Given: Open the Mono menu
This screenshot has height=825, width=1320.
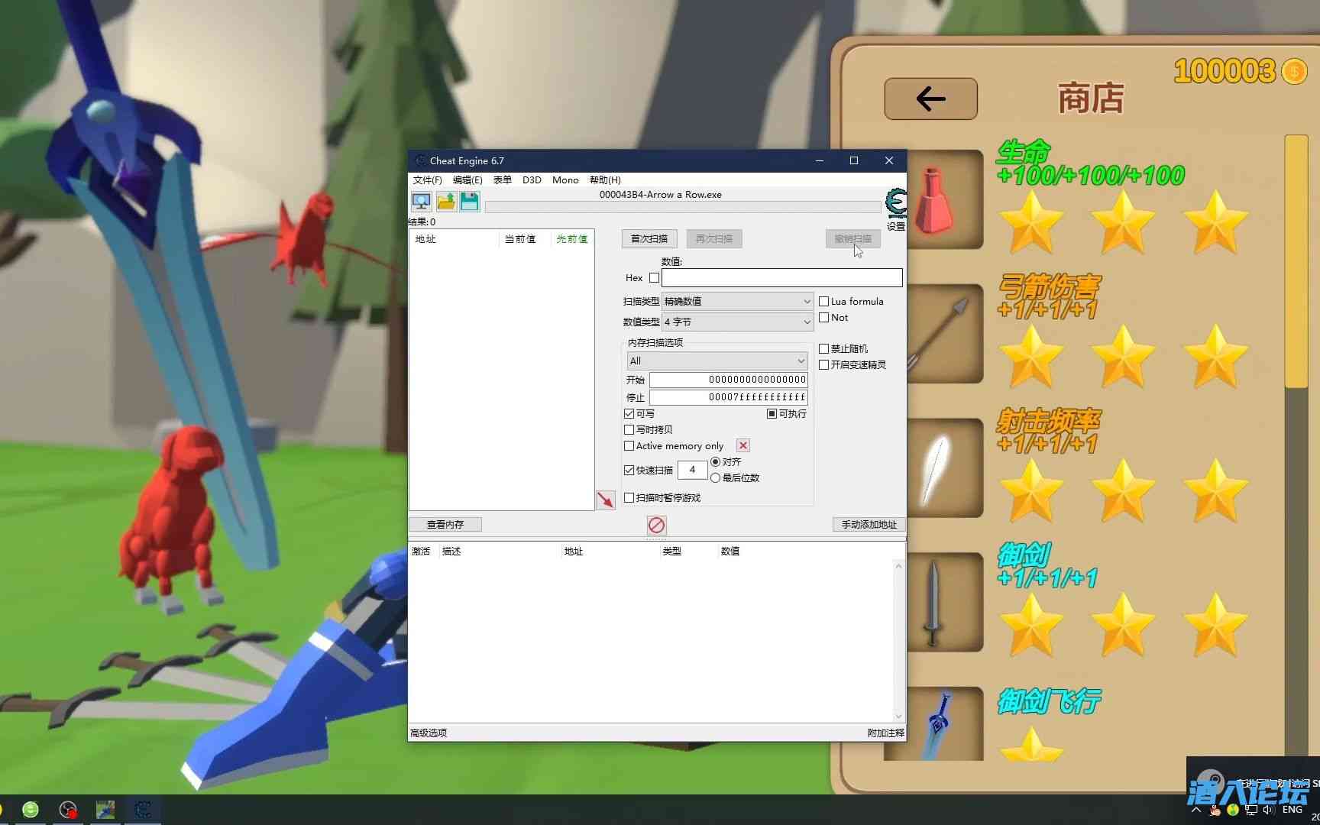Looking at the screenshot, I should point(565,180).
